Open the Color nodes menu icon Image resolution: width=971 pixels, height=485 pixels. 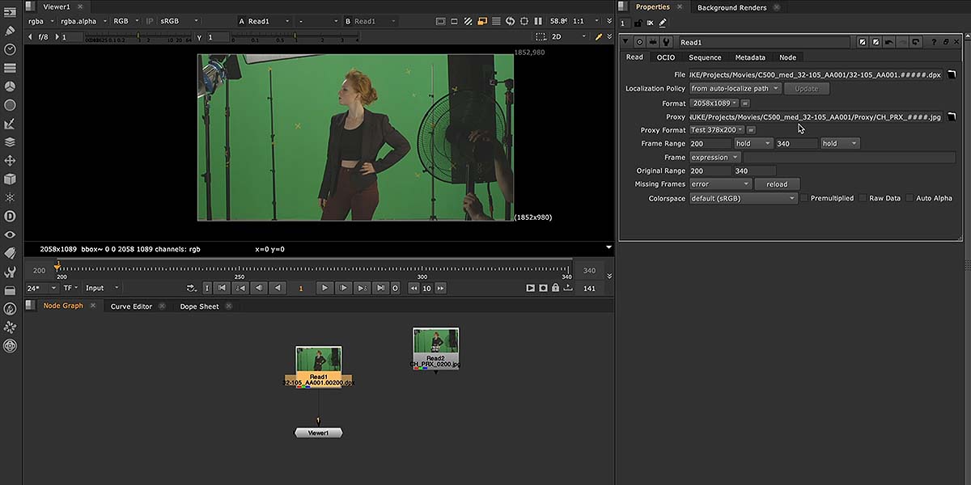click(x=11, y=86)
